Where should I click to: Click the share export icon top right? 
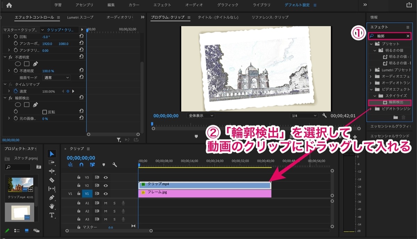pos(409,5)
